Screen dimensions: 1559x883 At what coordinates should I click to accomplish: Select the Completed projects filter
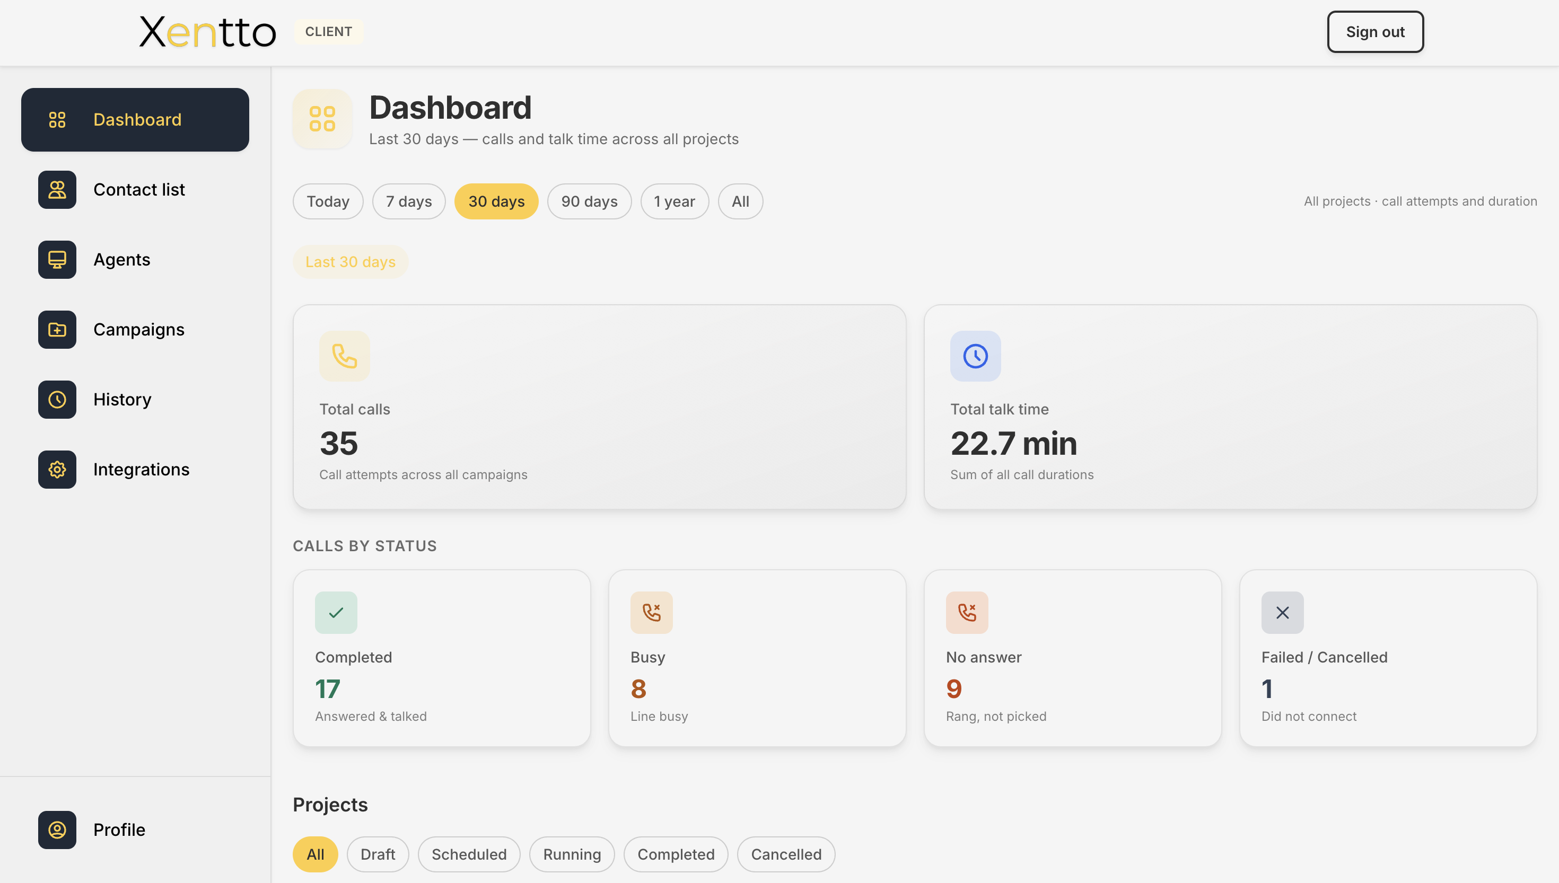tap(675, 854)
